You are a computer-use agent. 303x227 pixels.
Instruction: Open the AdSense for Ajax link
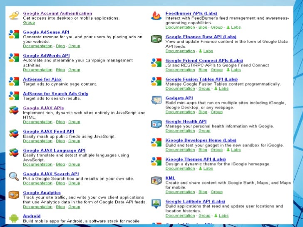[42, 79]
